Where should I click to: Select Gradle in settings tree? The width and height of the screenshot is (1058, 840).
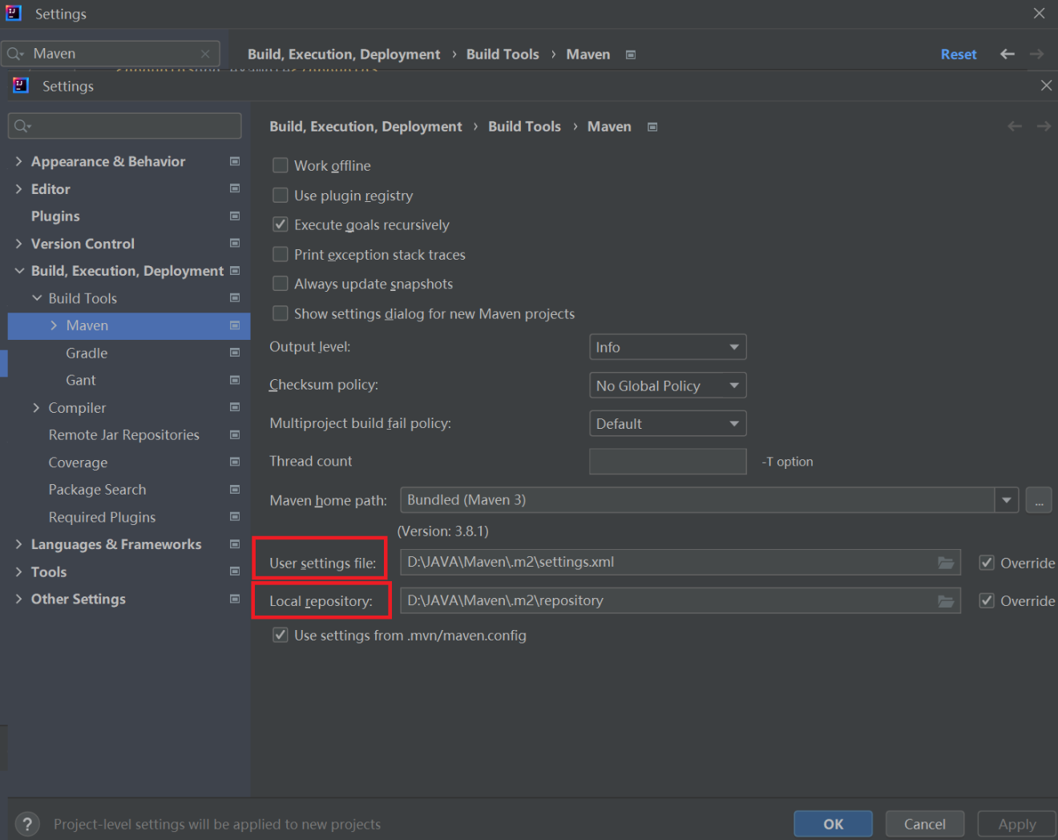coord(87,353)
